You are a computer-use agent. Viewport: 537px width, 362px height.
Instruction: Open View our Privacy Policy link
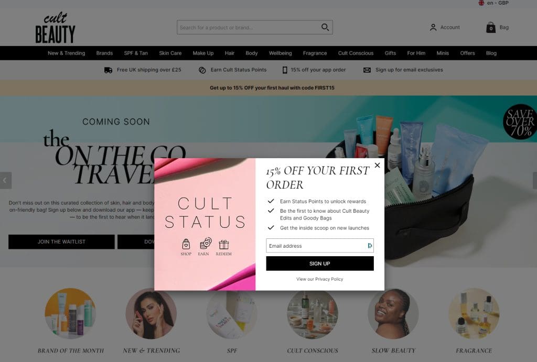tap(319, 279)
